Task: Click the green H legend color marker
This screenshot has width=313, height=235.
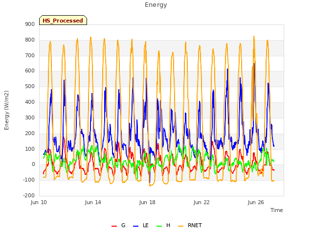Action: (159, 226)
